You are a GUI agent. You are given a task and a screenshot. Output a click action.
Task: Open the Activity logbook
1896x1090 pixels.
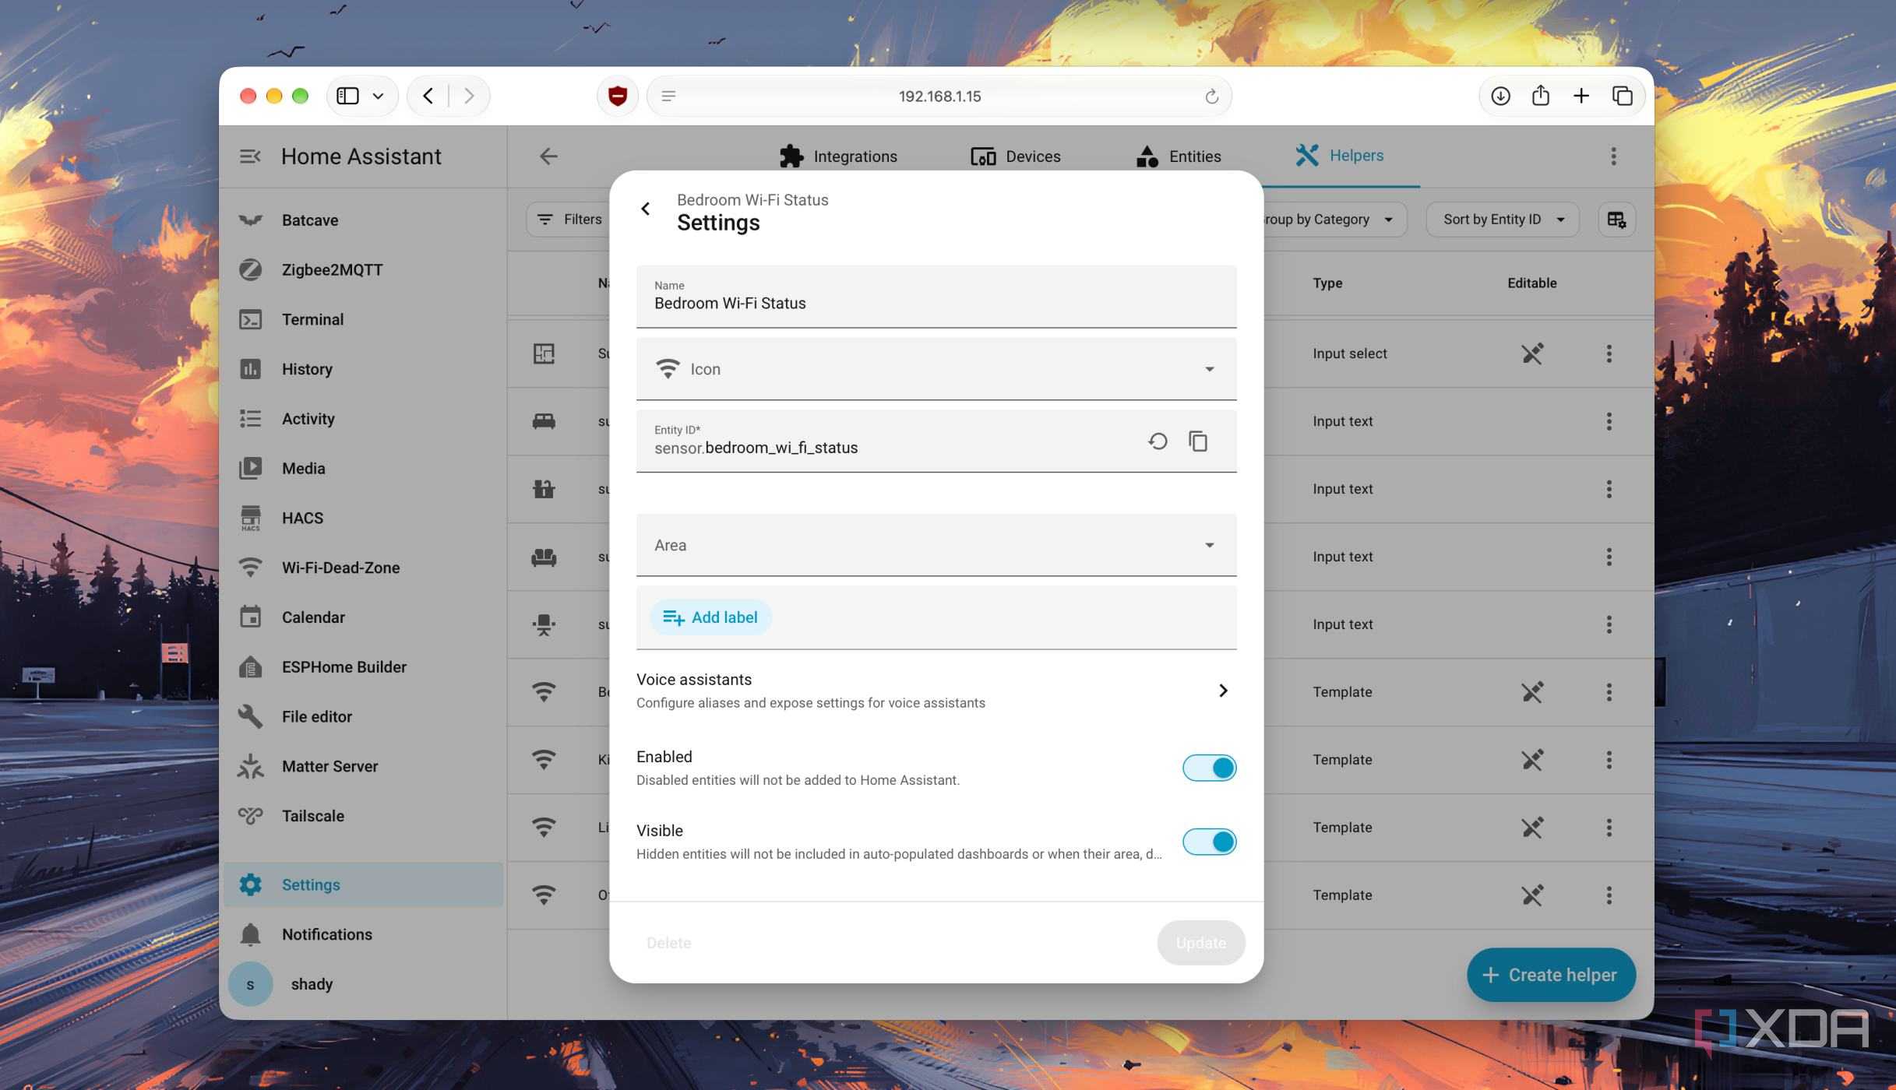363,419
